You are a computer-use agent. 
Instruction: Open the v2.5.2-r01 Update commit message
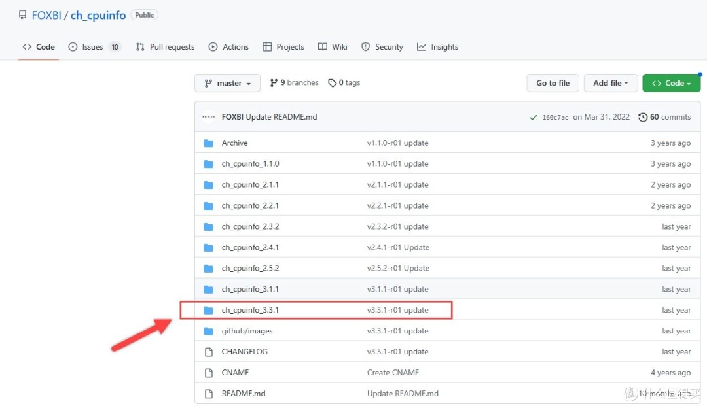(x=398, y=268)
